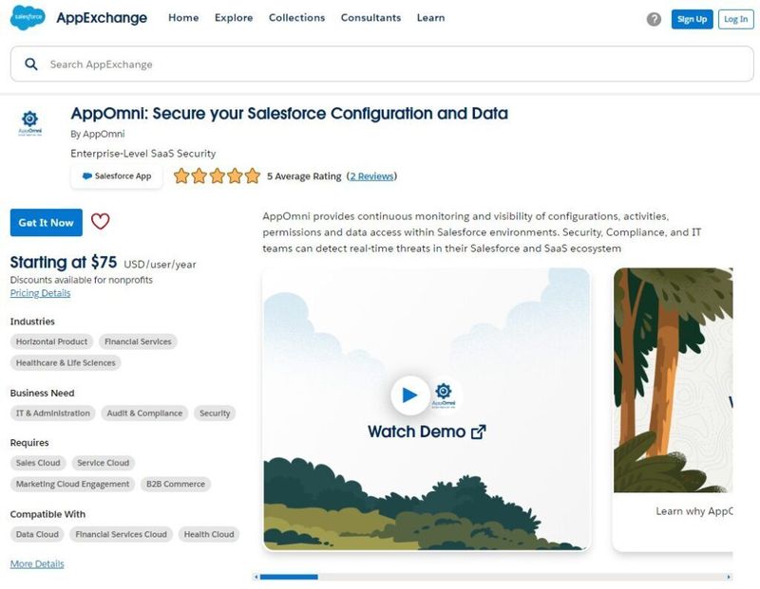Click the 'Learn why App' card caption
760x589 pixels.
click(694, 511)
